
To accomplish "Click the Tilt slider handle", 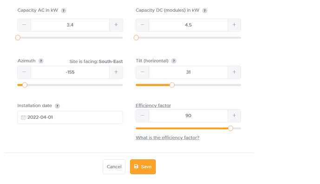I will pyautogui.click(x=172, y=85).
